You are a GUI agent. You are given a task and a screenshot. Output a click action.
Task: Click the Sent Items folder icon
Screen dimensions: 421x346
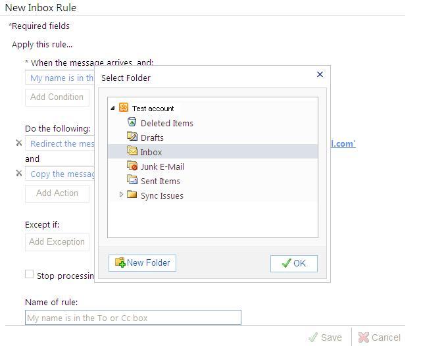tap(132, 180)
